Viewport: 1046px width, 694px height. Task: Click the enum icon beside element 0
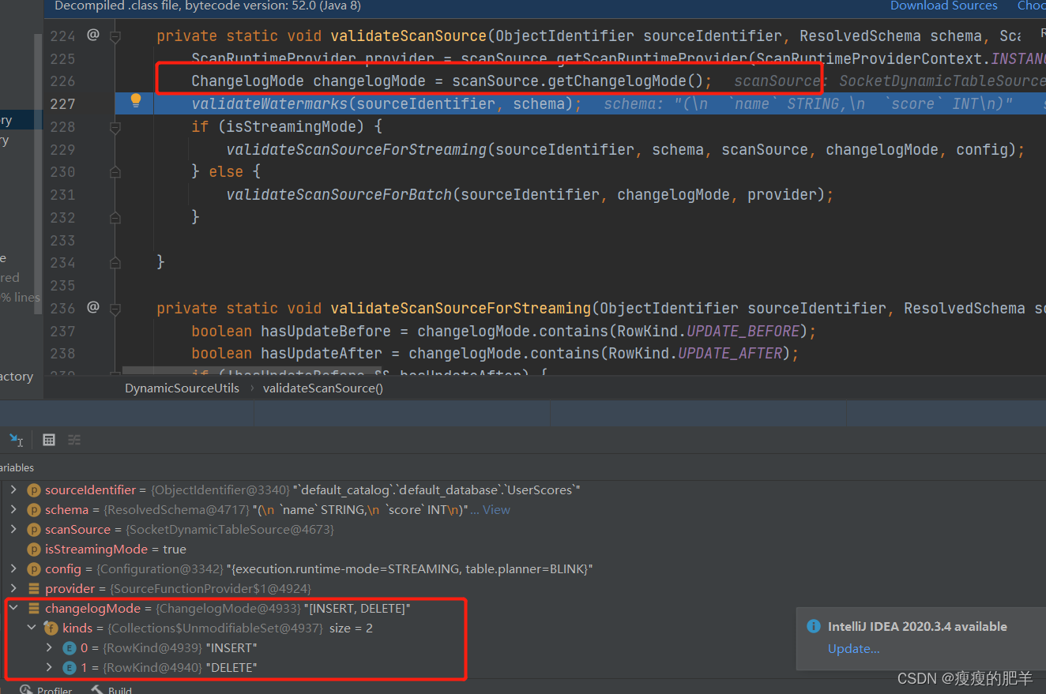coord(70,648)
